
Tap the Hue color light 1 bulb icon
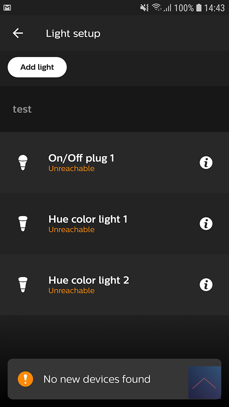pyautogui.click(x=23, y=223)
